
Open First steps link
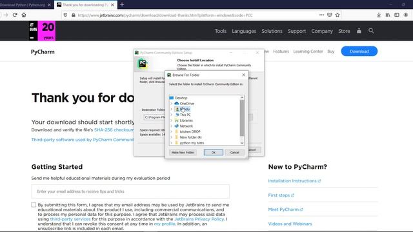pyautogui.click(x=281, y=195)
